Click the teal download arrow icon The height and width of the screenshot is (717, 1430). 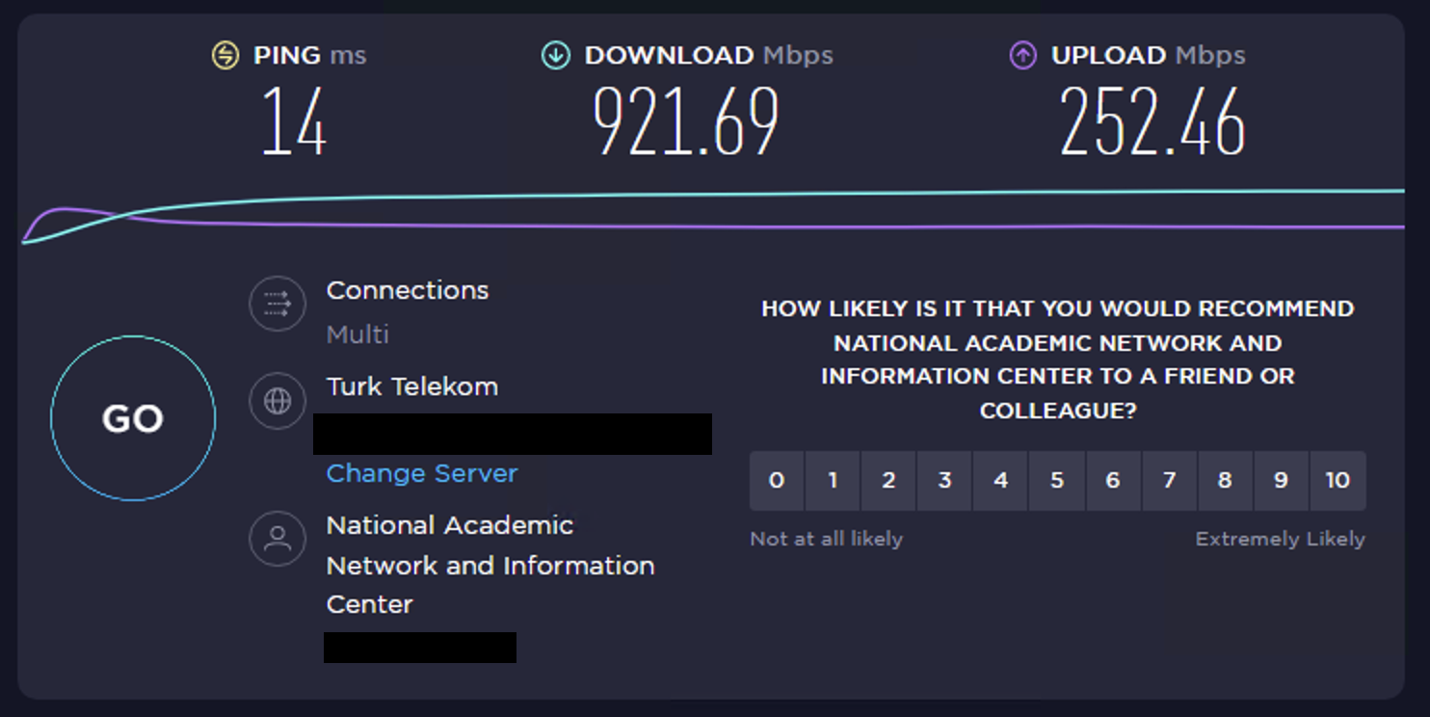pyautogui.click(x=556, y=55)
